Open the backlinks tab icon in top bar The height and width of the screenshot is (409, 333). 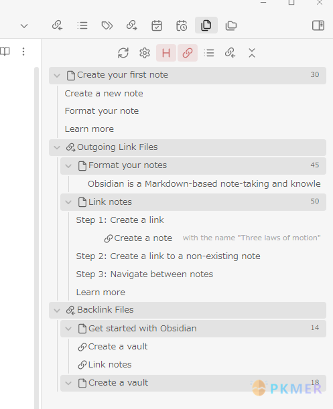pos(57,25)
